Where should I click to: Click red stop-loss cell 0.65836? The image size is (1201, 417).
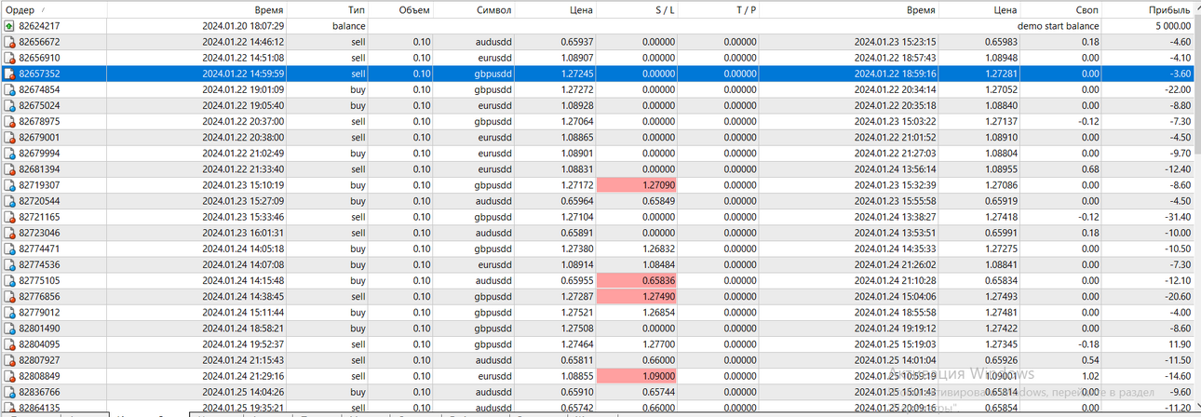(636, 280)
